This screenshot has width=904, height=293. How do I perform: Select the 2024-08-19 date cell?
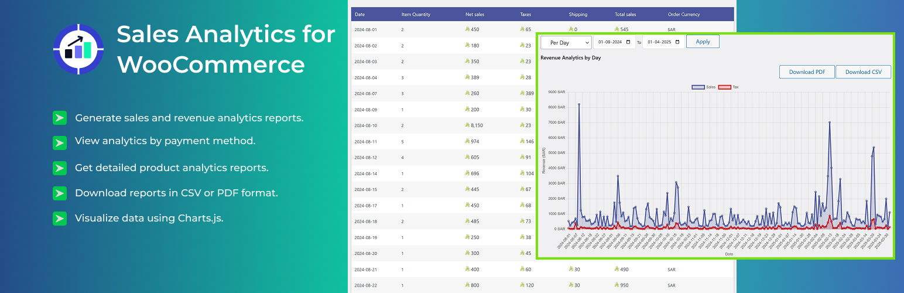[x=365, y=238]
